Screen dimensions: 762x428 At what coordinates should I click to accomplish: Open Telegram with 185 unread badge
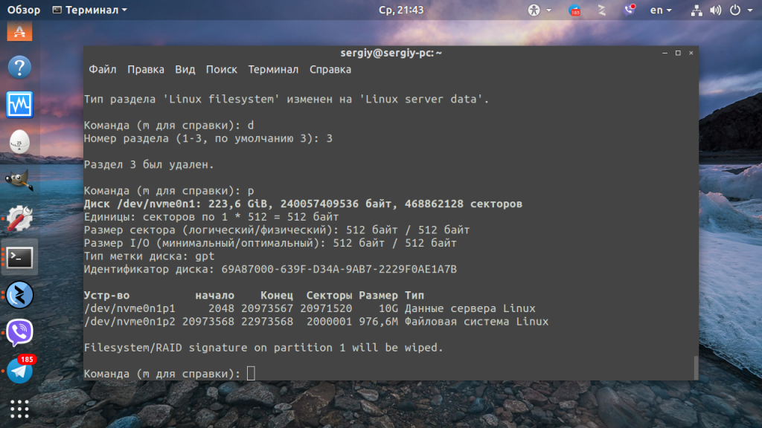[x=19, y=369]
